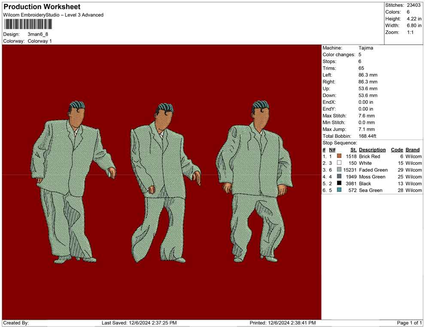Click the Page 1 of 1 footer text
The image size is (425, 327).
tap(410, 323)
